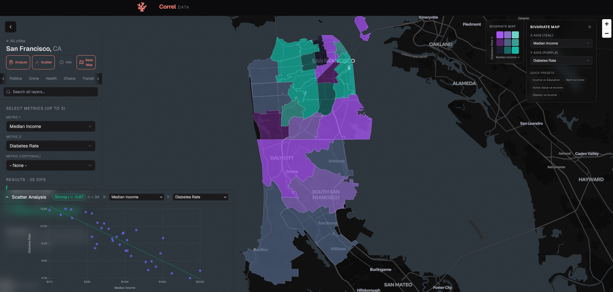This screenshot has width=613, height=292.
Task: Collapse the Scatter Analysis panel
Action: pyautogui.click(x=7, y=197)
